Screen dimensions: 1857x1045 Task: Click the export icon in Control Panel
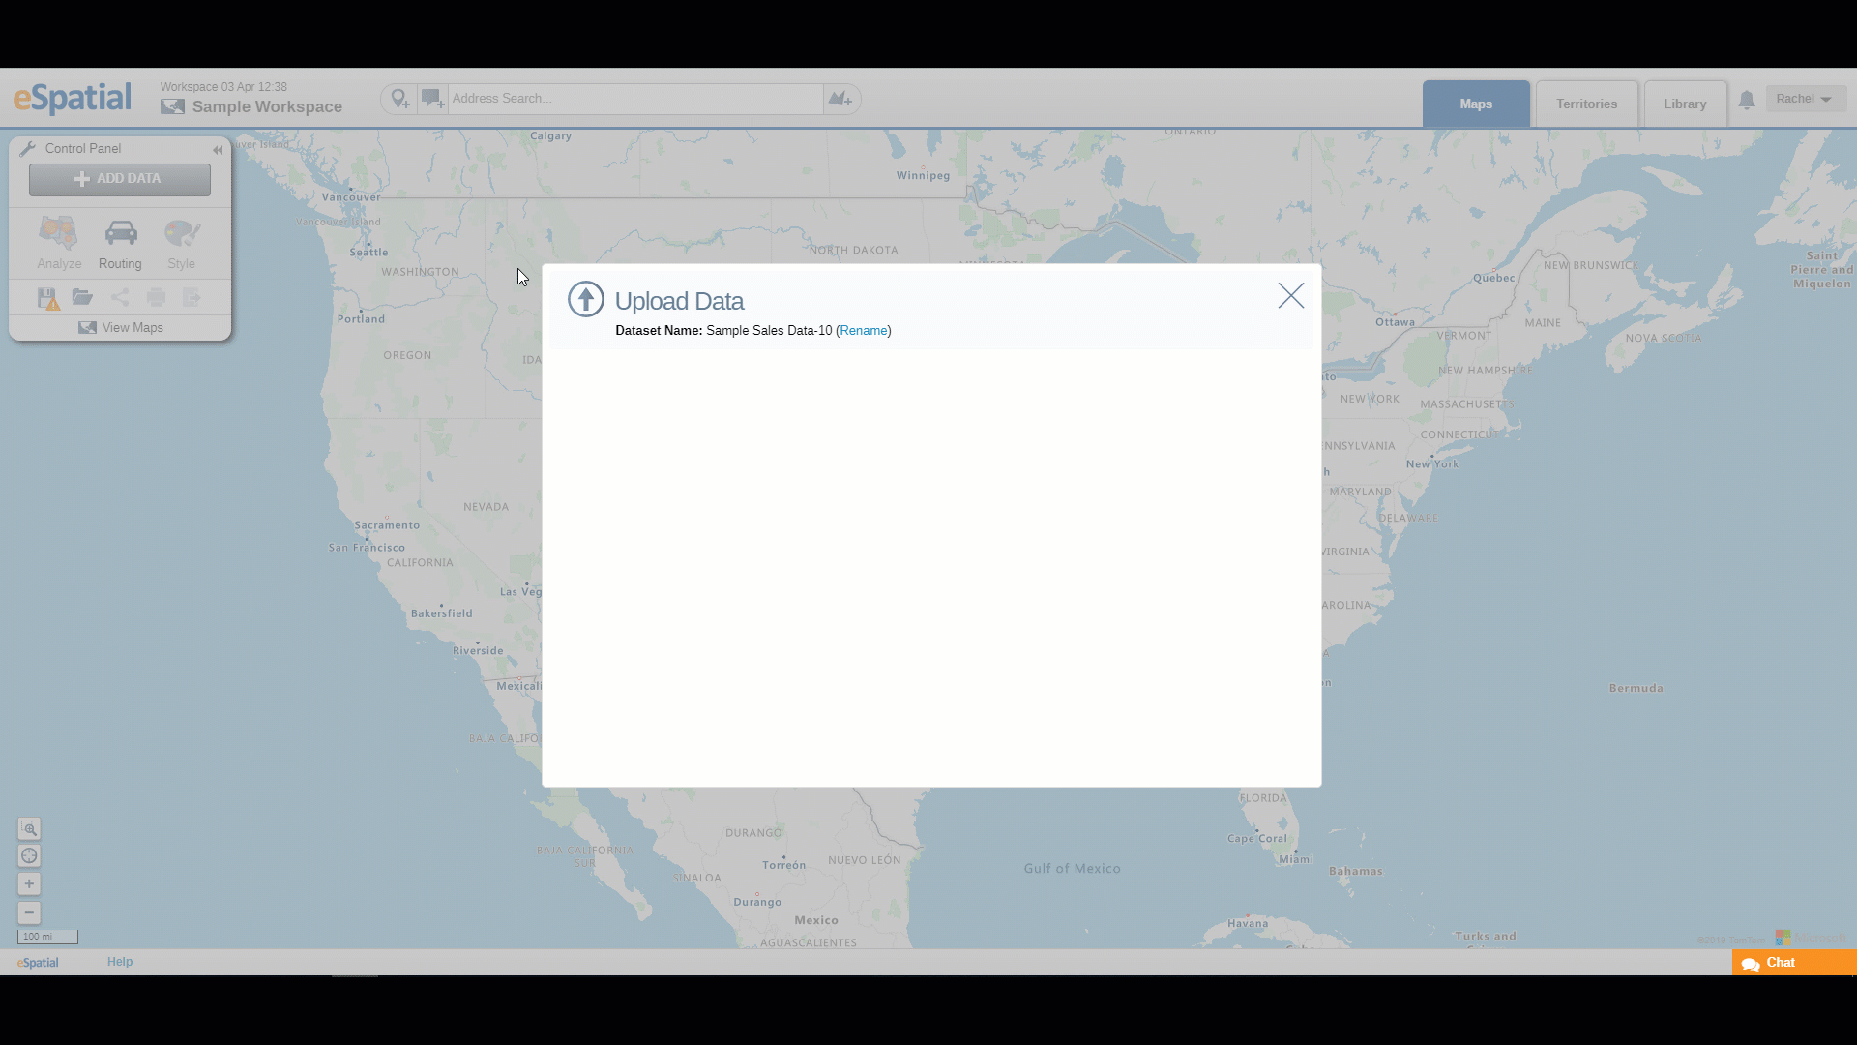pyautogui.click(x=192, y=297)
